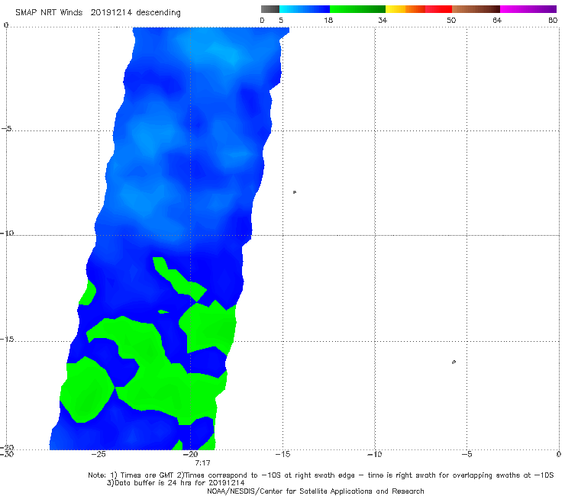
Task: Click the color bar label '34'
Action: (x=383, y=20)
